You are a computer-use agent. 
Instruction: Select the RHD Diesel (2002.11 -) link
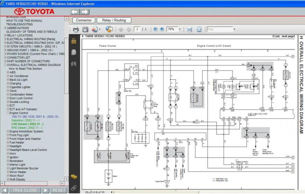(26, 128)
